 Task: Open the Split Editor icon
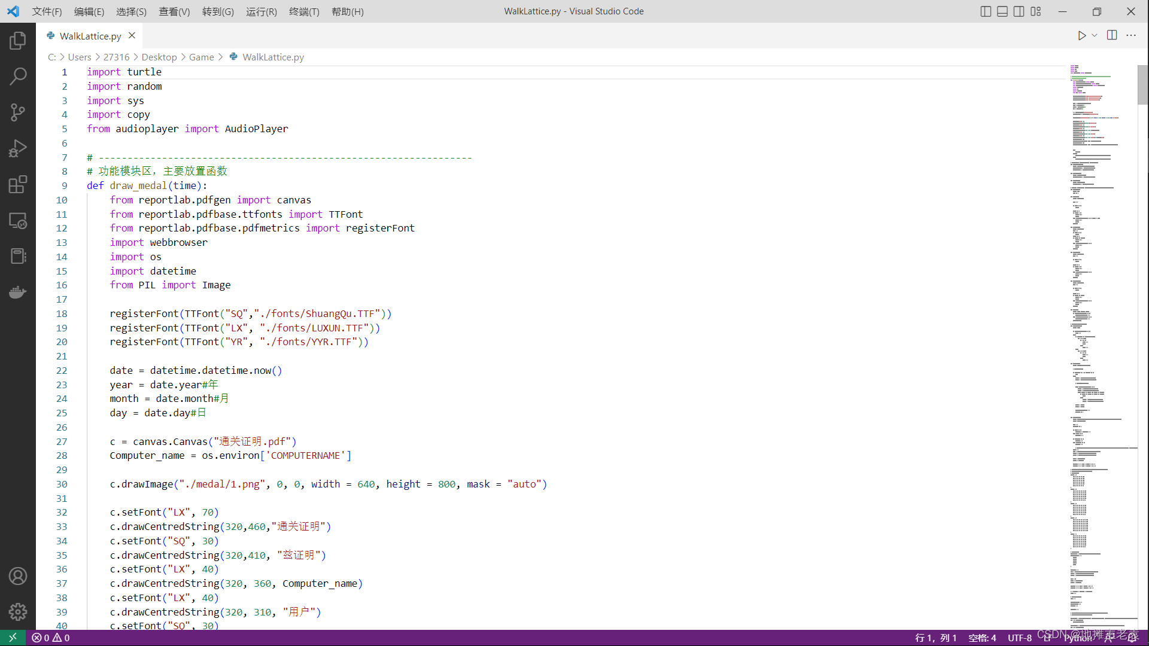tap(1111, 35)
